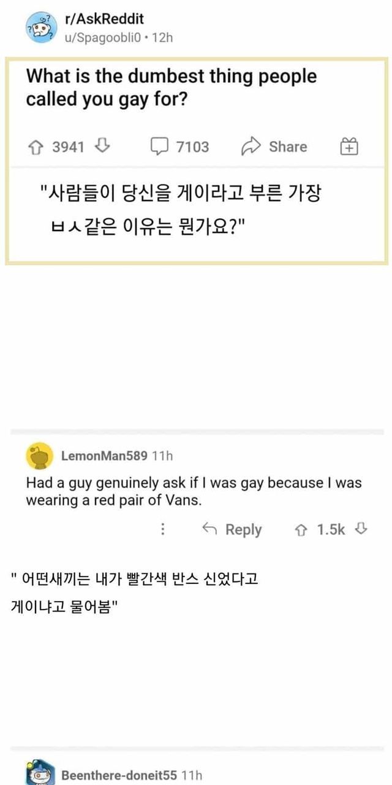The width and height of the screenshot is (392, 785).
Task: Visit u/Spagoobli0 user profile
Action: pyautogui.click(x=102, y=37)
